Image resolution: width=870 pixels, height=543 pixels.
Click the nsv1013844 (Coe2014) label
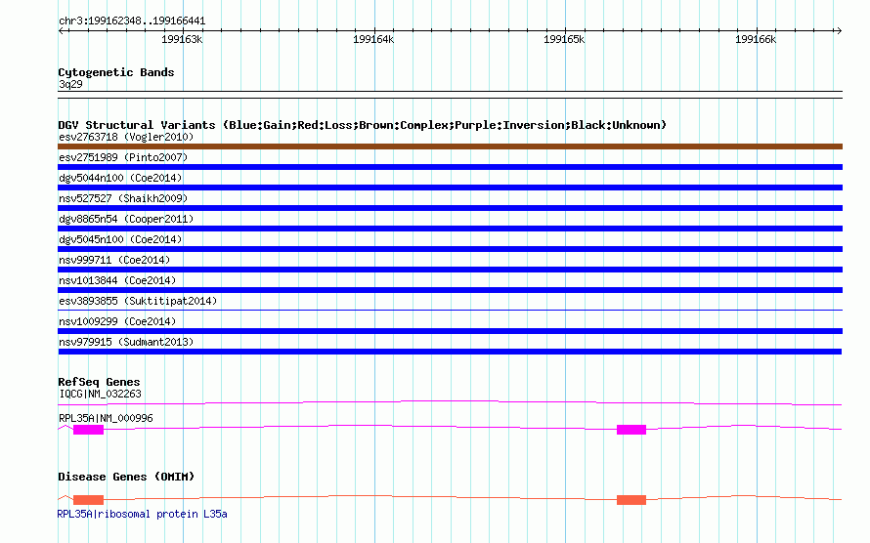click(117, 280)
